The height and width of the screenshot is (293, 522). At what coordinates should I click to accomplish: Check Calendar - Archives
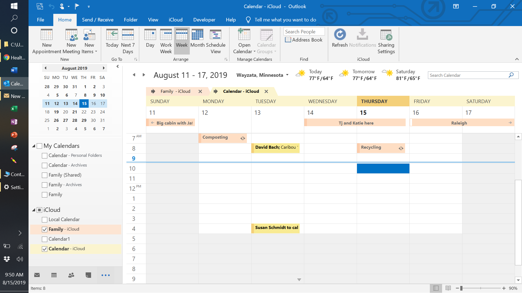coord(45,165)
